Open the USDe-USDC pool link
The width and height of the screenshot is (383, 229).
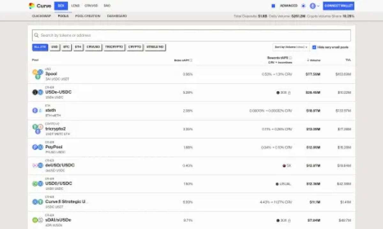tap(58, 92)
